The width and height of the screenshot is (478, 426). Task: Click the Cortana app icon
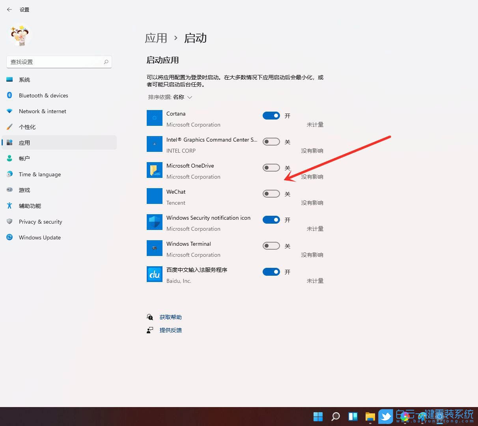(x=154, y=118)
